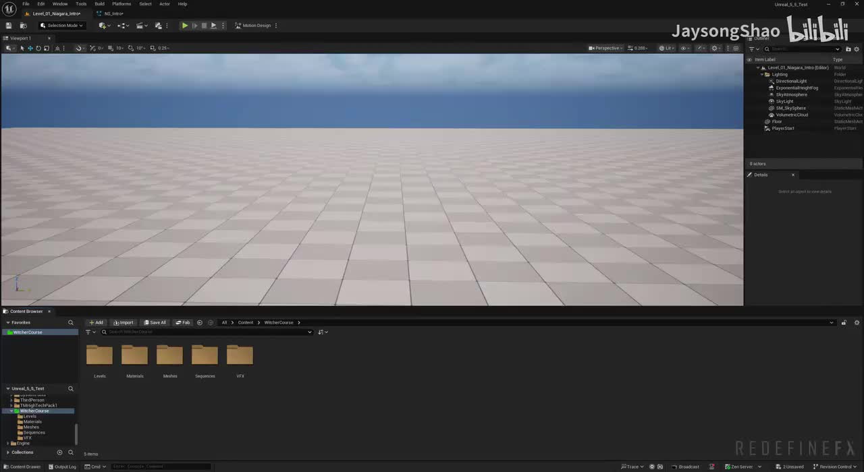Select SM_SkySphere in the Outliner
The width and height of the screenshot is (864, 472).
[790, 108]
